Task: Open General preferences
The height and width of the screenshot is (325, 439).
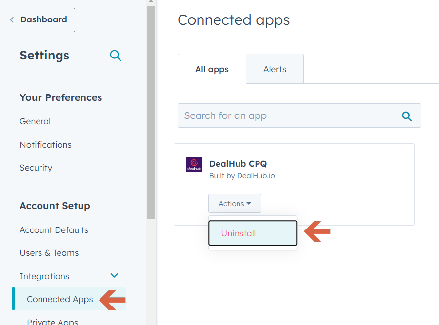Action: coord(35,121)
